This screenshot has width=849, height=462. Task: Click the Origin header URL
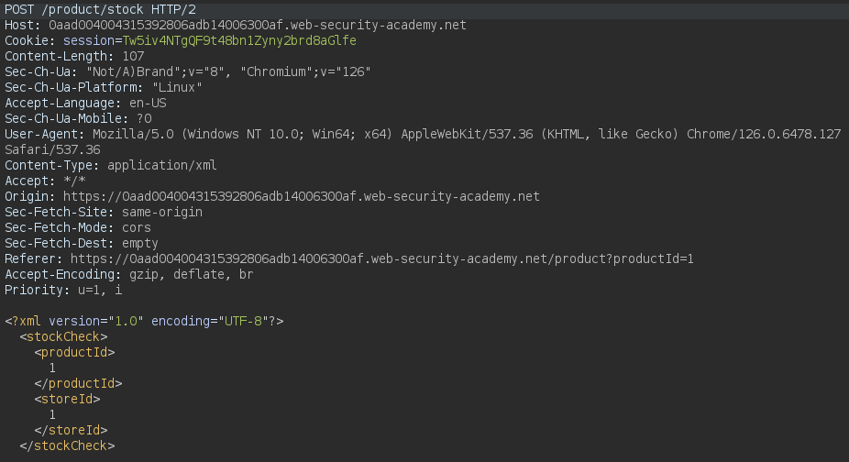coord(302,196)
